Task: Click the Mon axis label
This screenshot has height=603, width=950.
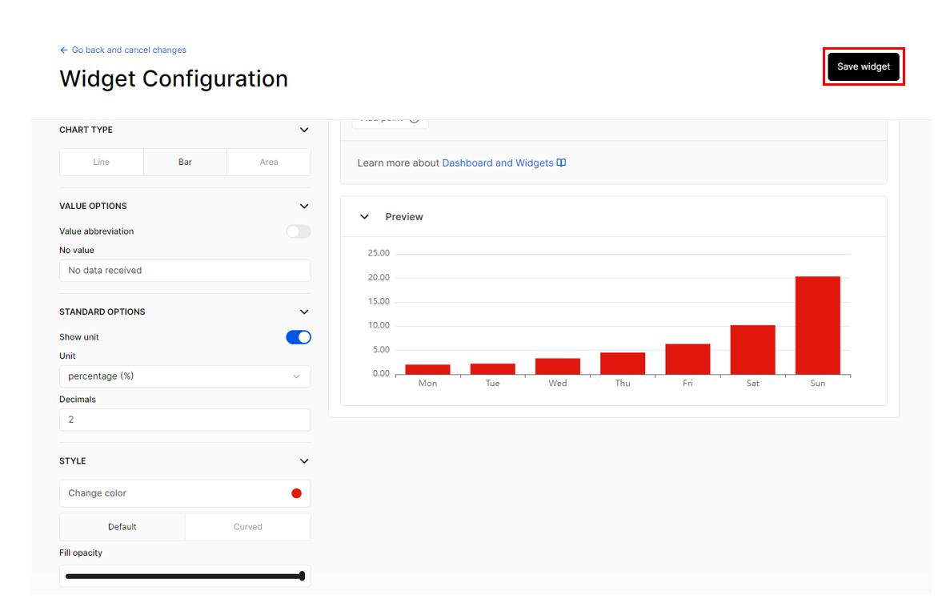Action: pos(427,383)
